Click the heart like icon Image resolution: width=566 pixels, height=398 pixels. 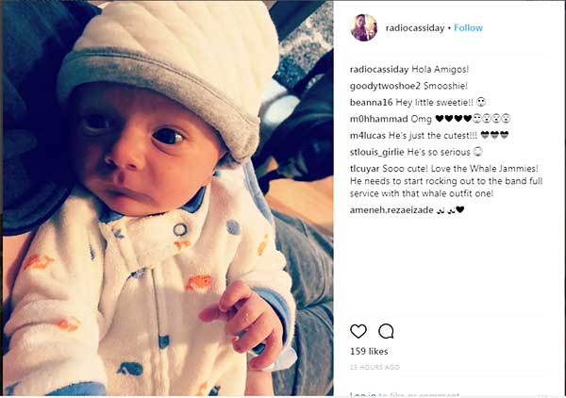click(358, 331)
